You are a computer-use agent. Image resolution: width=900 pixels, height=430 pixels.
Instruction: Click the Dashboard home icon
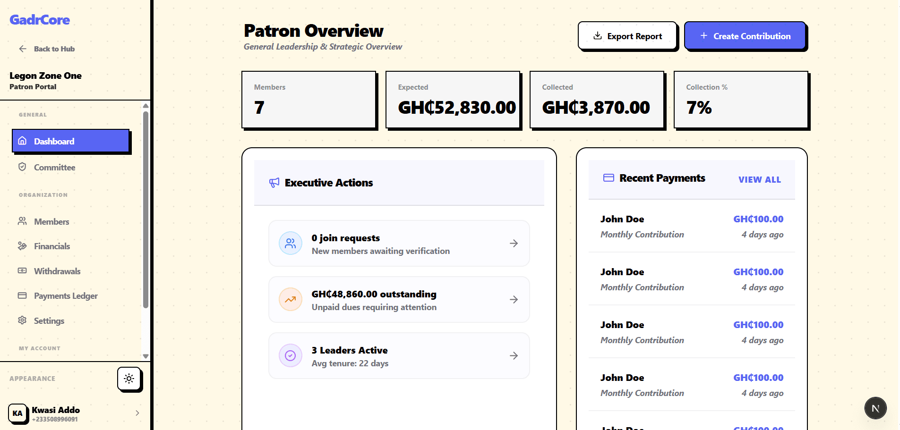point(22,141)
